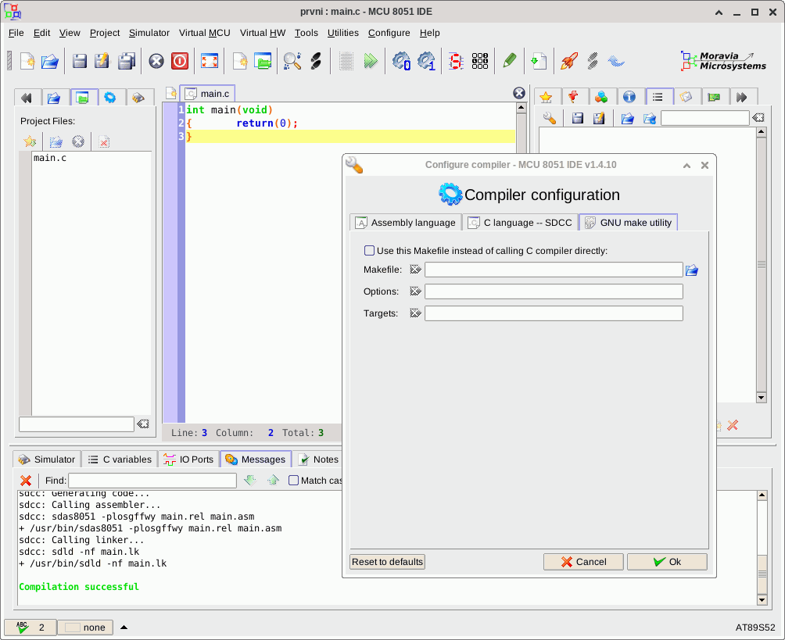
Task: Click the save floppy disk toolbar icon
Action: 79,61
